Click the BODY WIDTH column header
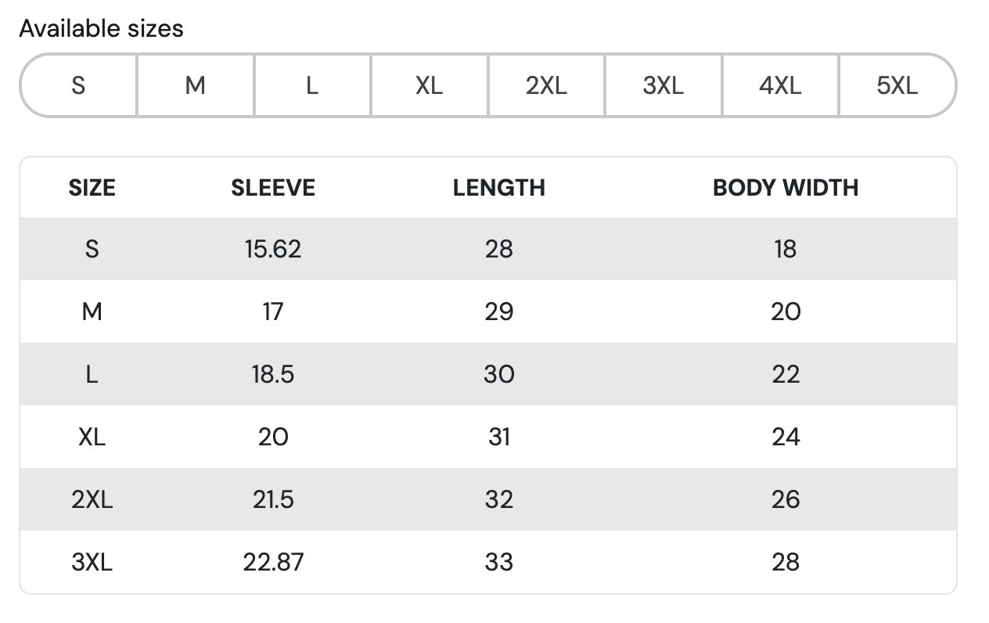The height and width of the screenshot is (623, 989). pyautogui.click(x=785, y=188)
